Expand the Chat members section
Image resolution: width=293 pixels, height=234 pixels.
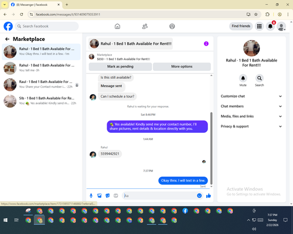[251, 106]
